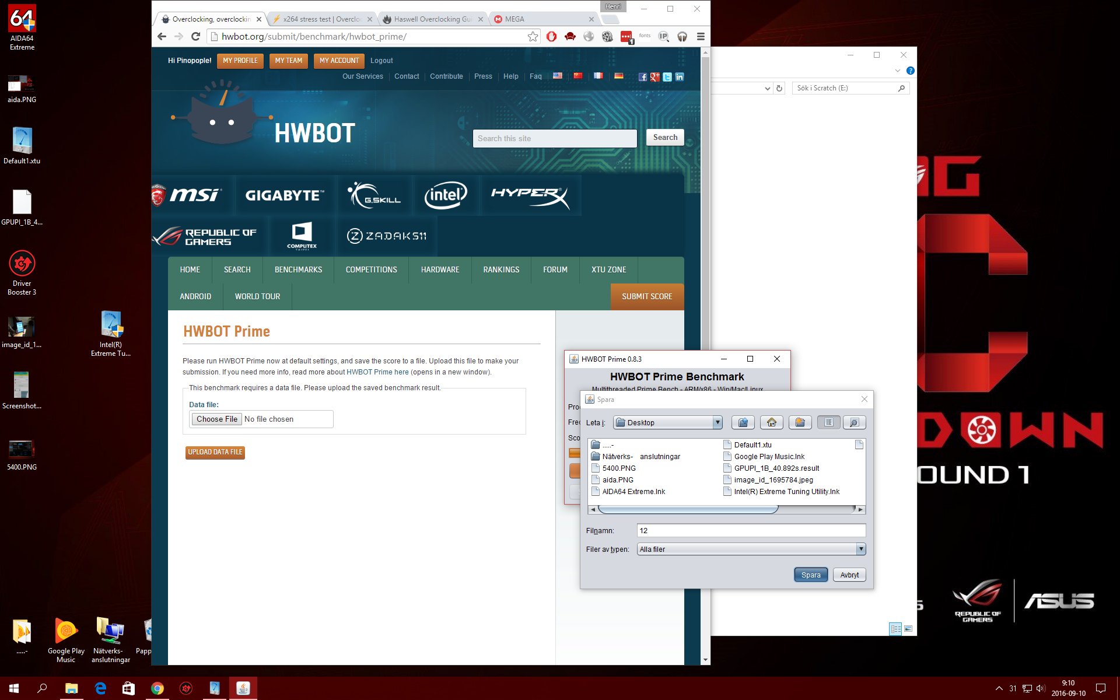Click the Filnamn input field
Screen dimensions: 1120x700
(x=751, y=530)
